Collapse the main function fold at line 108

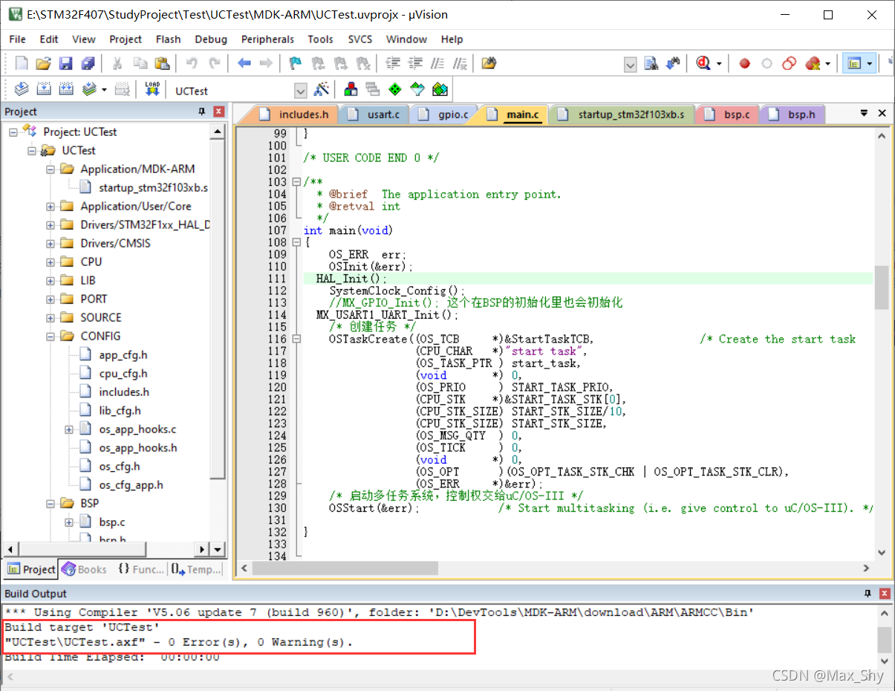[296, 242]
